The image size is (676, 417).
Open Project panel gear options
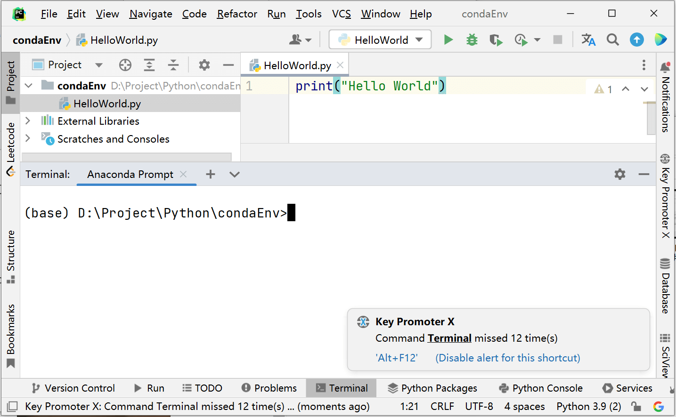pyautogui.click(x=204, y=65)
